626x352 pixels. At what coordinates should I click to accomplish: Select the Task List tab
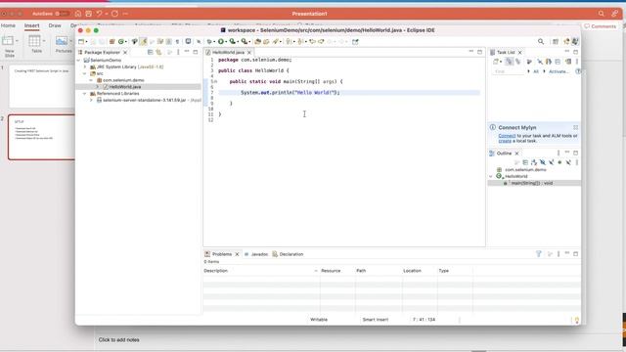(x=506, y=52)
